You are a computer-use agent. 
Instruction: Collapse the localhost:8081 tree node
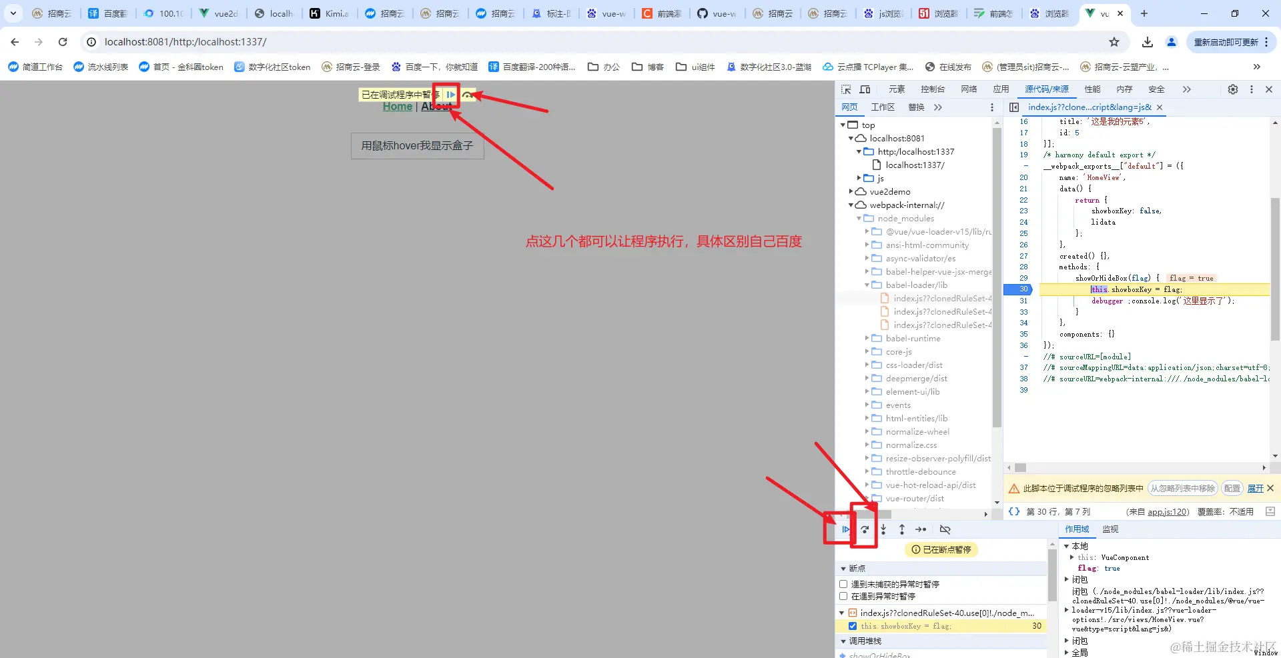851,139
